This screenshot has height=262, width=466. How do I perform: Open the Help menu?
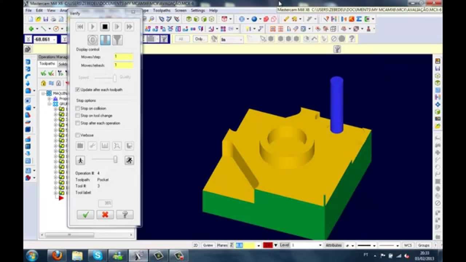click(213, 11)
